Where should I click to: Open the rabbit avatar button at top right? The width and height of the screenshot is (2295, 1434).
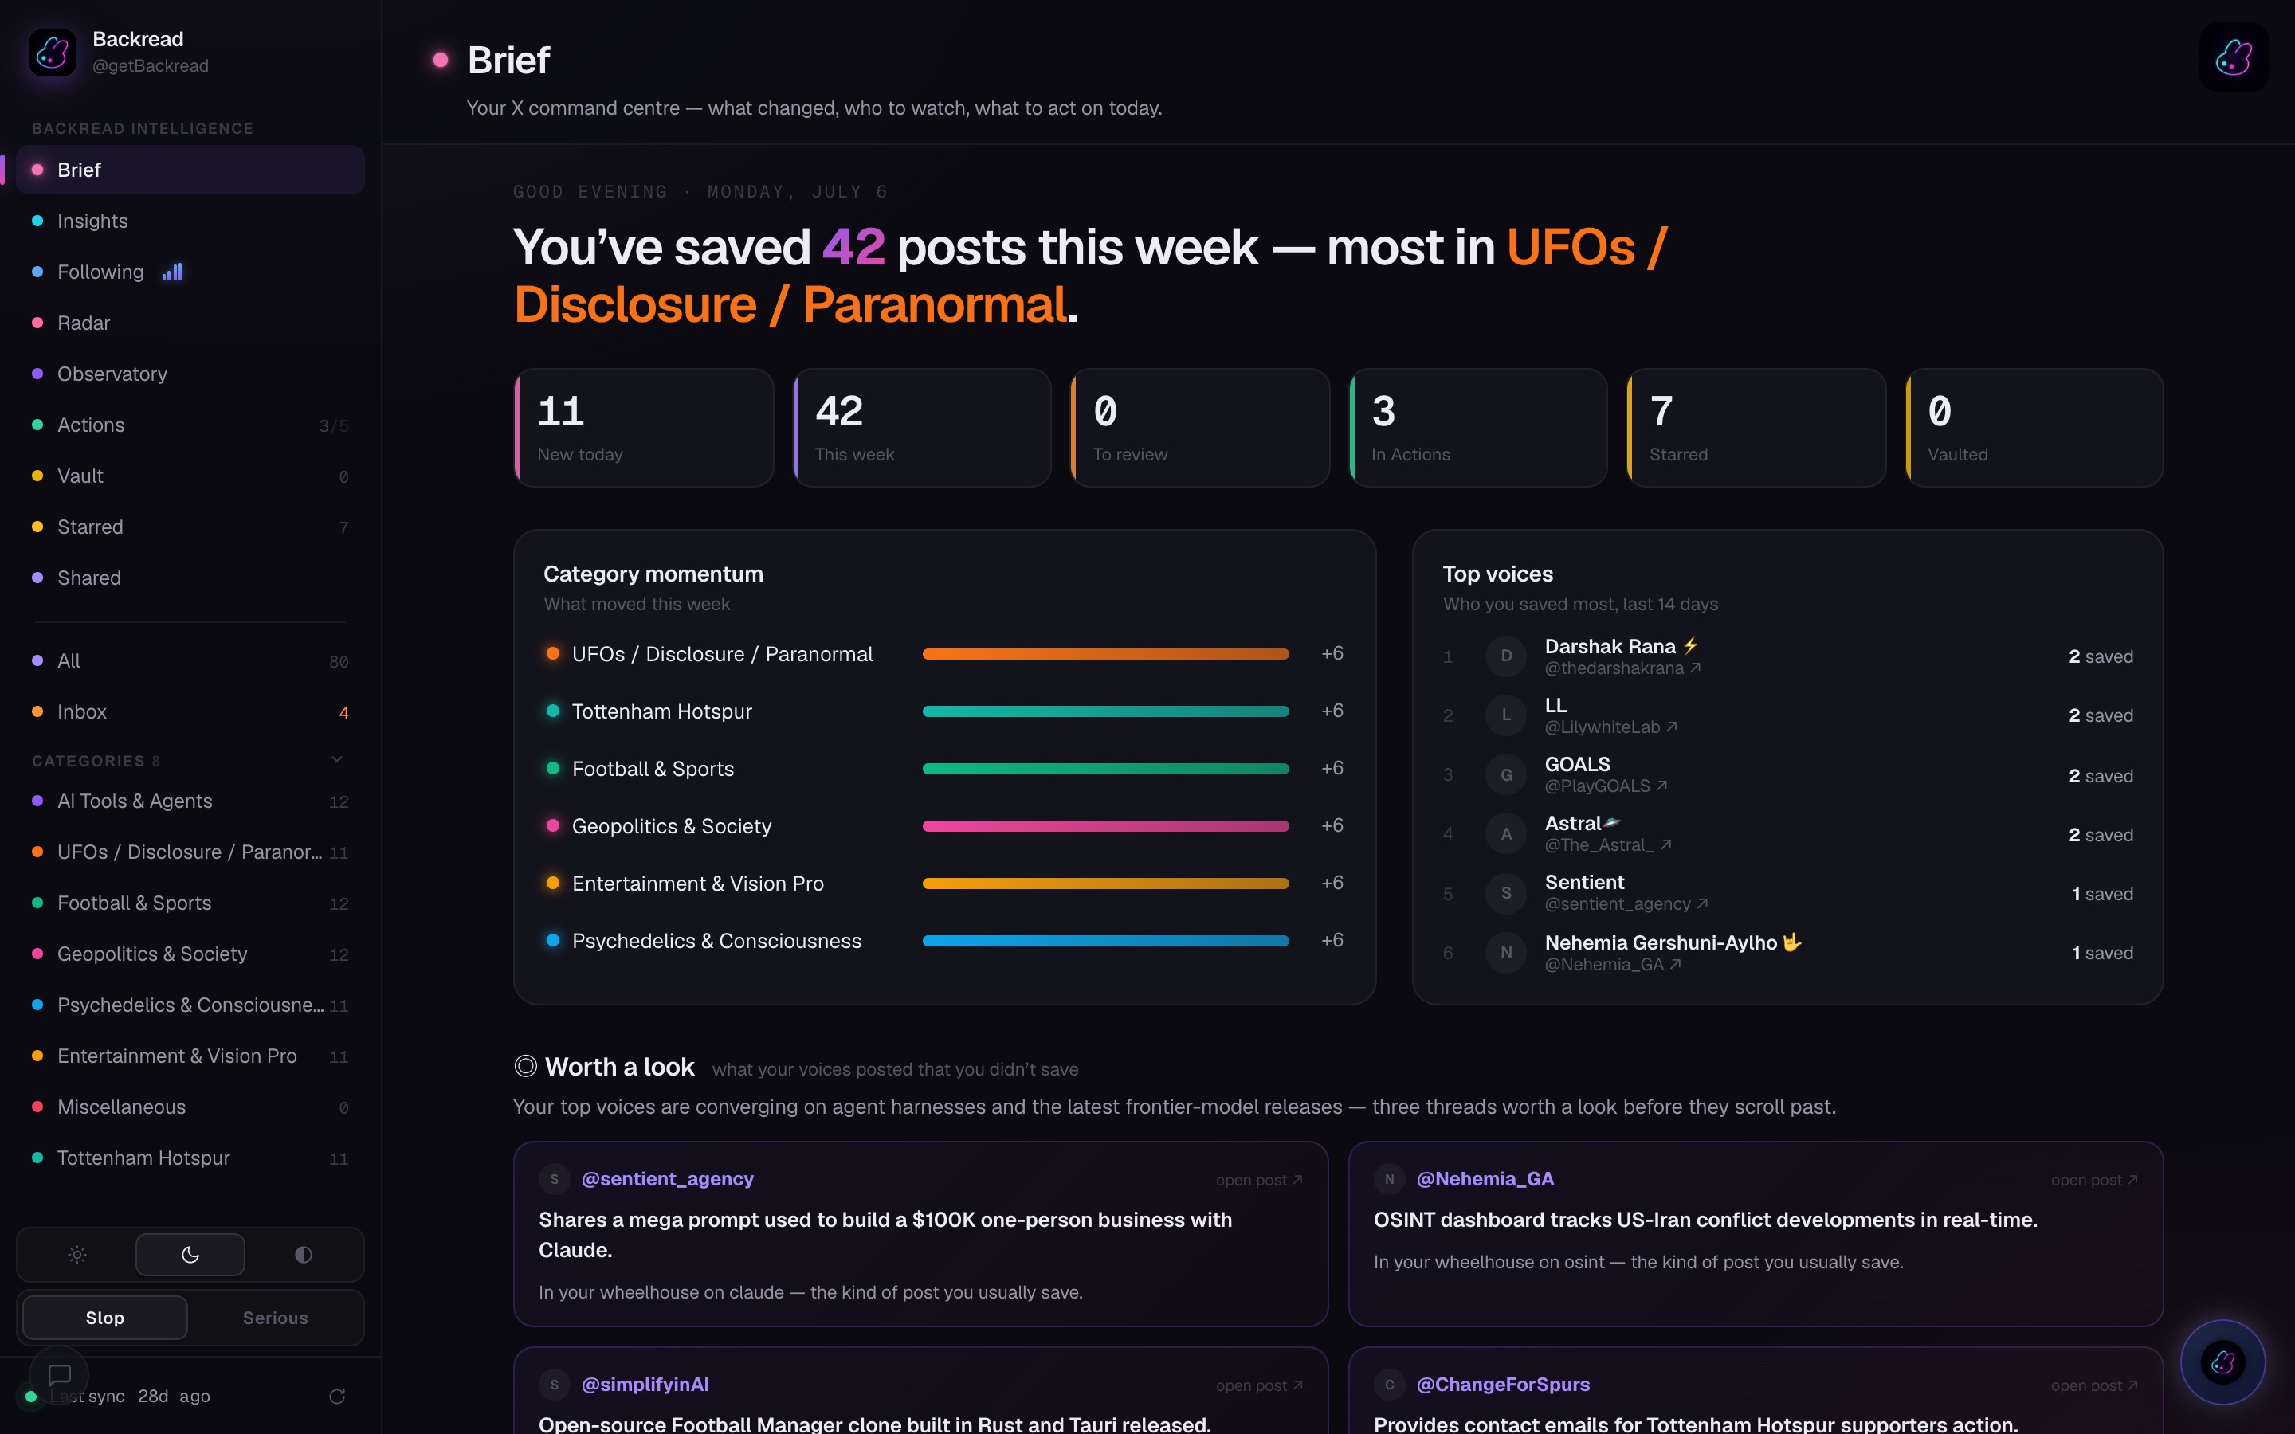2234,58
